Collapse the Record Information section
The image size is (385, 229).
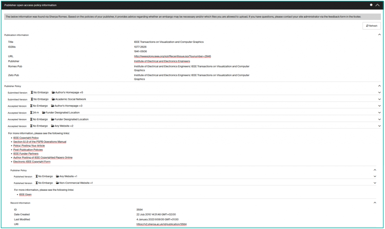375,202
